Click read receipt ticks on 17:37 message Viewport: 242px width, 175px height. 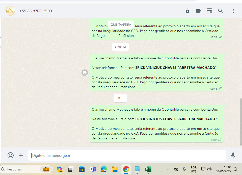[x=220, y=37]
